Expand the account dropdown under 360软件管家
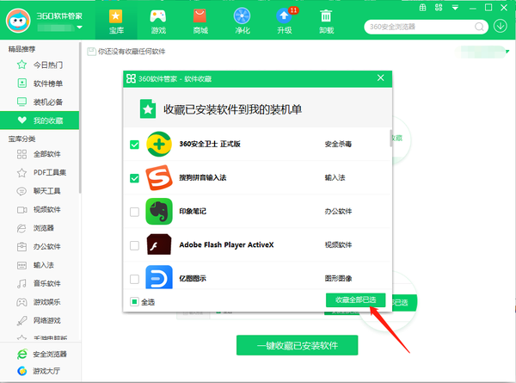The image size is (516, 383). point(79,28)
